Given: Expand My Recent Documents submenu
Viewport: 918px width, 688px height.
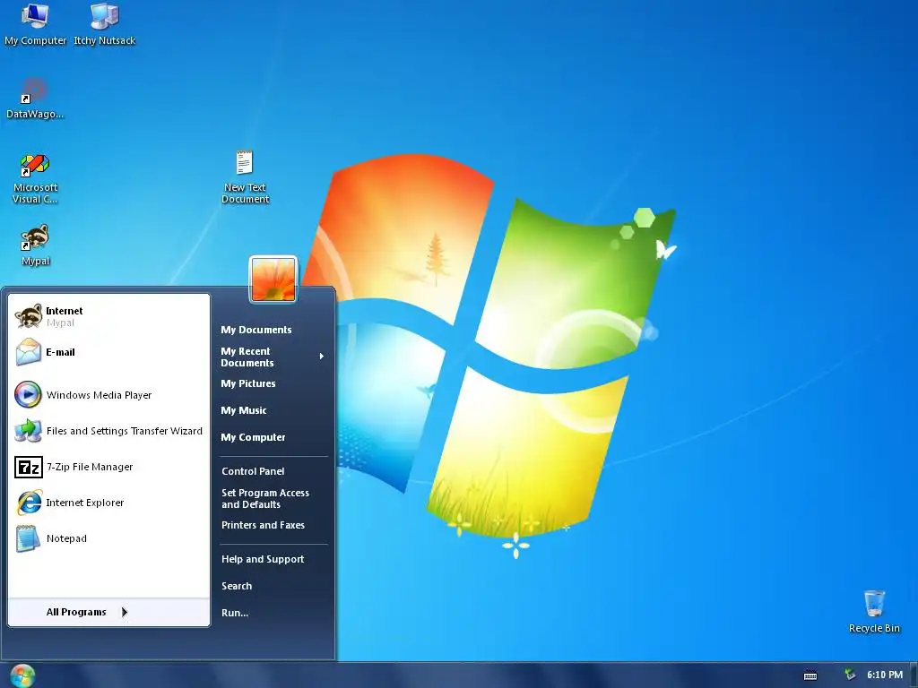Looking at the screenshot, I should (273, 357).
